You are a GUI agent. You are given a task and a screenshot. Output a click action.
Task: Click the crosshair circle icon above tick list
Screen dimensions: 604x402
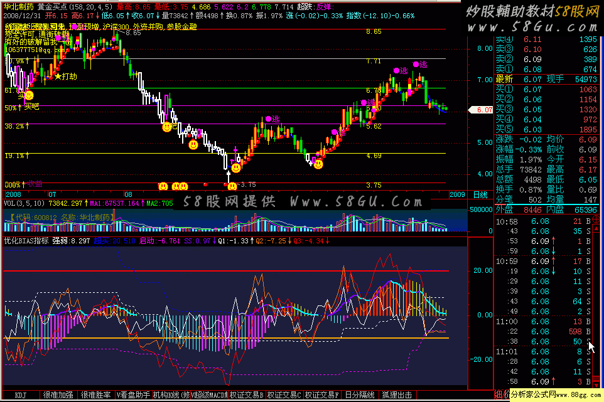[x=596, y=220]
